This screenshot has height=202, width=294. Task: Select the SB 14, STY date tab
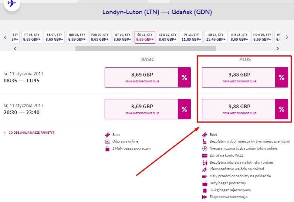(x=216, y=37)
